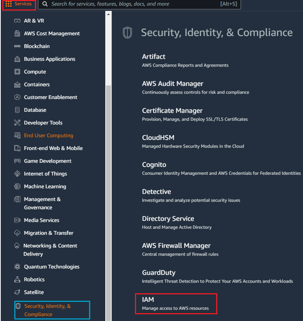Click the End User Computing icon
Viewport: 303px width, 321px height.
click(x=17, y=135)
